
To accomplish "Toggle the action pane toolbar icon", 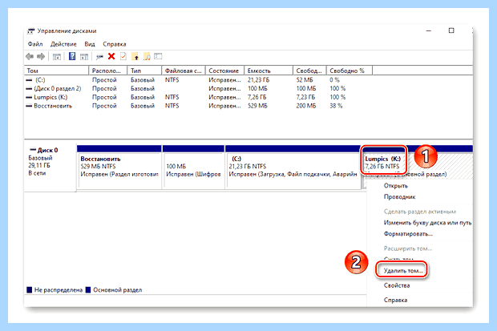I will [84, 57].
